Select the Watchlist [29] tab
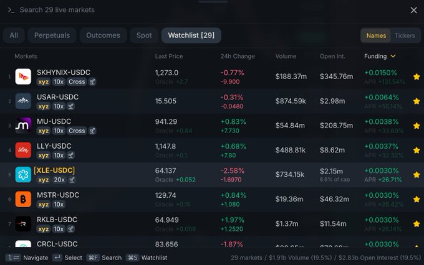The image size is (424, 265). coord(191,35)
